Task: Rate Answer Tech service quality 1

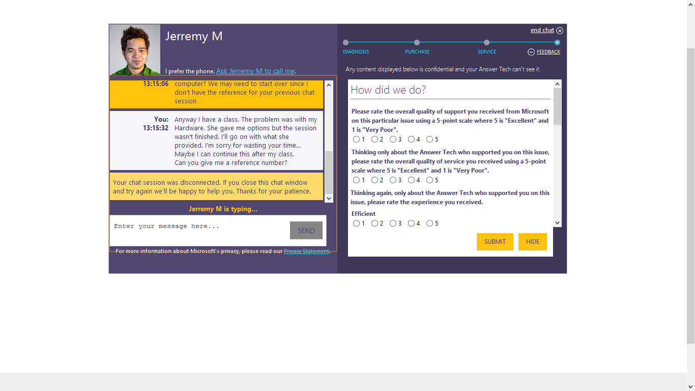Action: pyautogui.click(x=356, y=180)
